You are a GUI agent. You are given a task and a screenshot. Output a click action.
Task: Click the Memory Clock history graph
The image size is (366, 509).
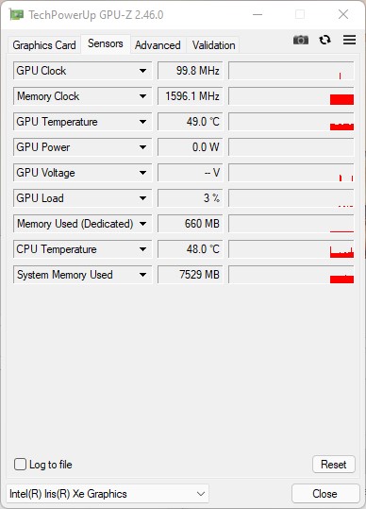[x=291, y=96]
